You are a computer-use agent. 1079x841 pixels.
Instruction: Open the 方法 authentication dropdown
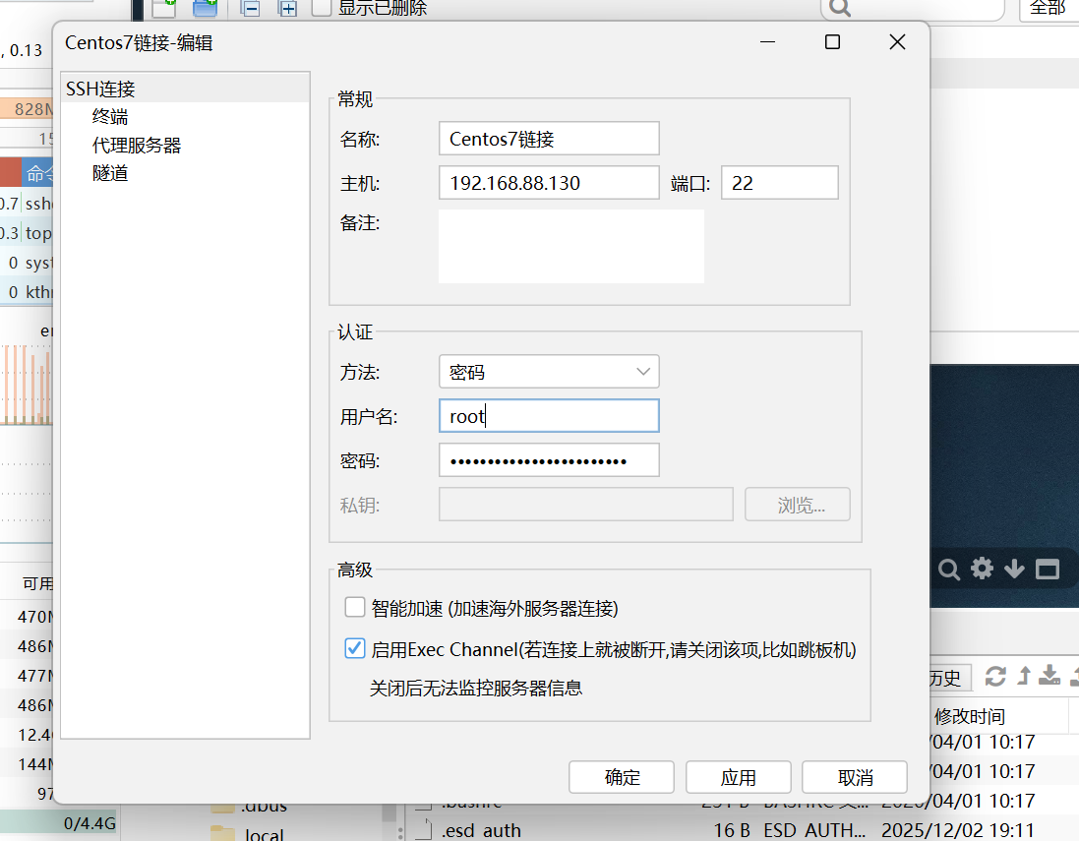[549, 372]
